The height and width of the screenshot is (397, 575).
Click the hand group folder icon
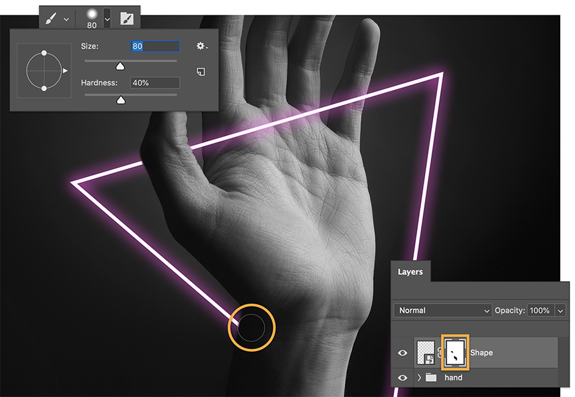(432, 377)
